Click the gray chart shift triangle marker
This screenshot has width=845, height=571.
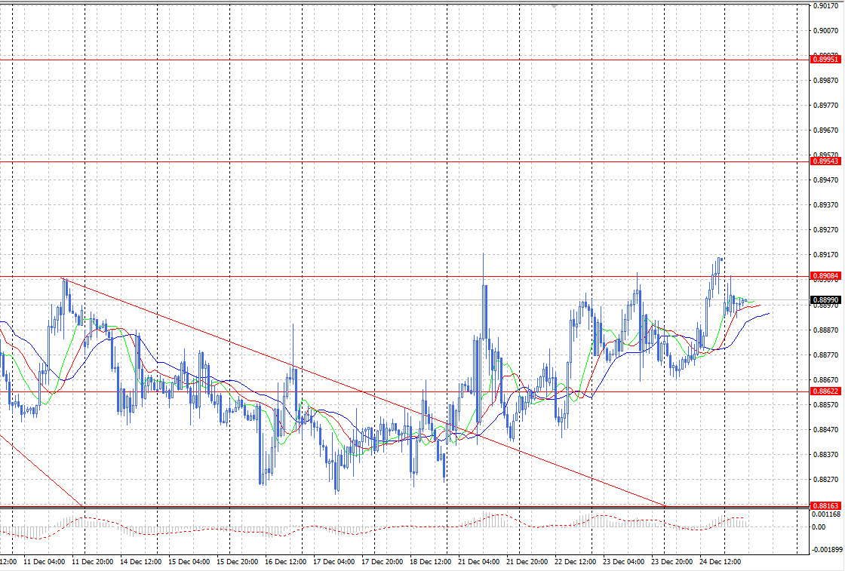pos(554,6)
